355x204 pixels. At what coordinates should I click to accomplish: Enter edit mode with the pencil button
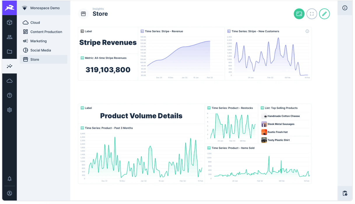(324, 14)
